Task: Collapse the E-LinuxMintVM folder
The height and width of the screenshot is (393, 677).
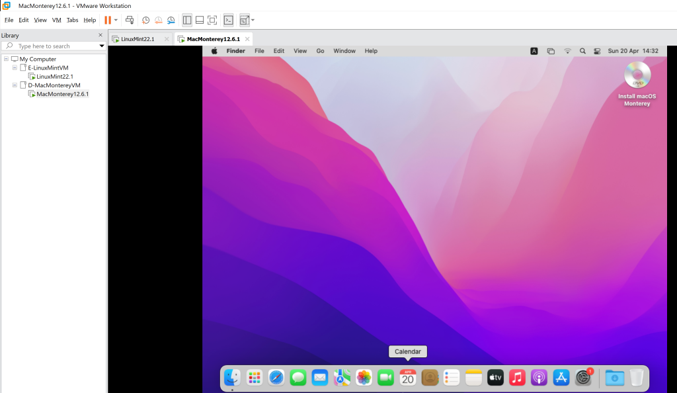Action: pyautogui.click(x=15, y=67)
